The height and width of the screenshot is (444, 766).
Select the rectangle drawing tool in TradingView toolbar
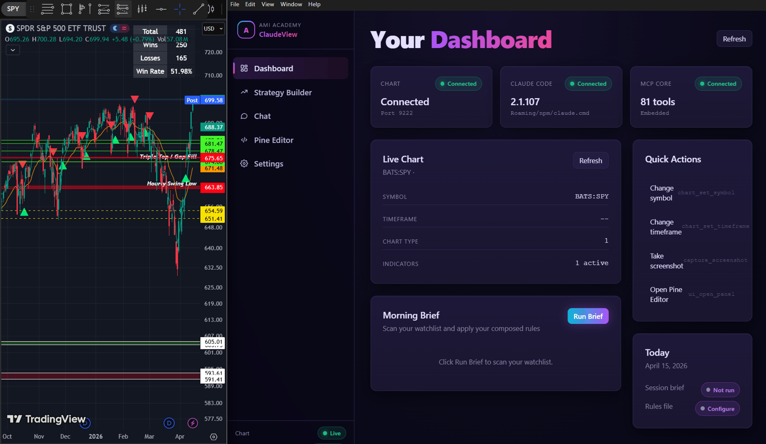coord(66,9)
